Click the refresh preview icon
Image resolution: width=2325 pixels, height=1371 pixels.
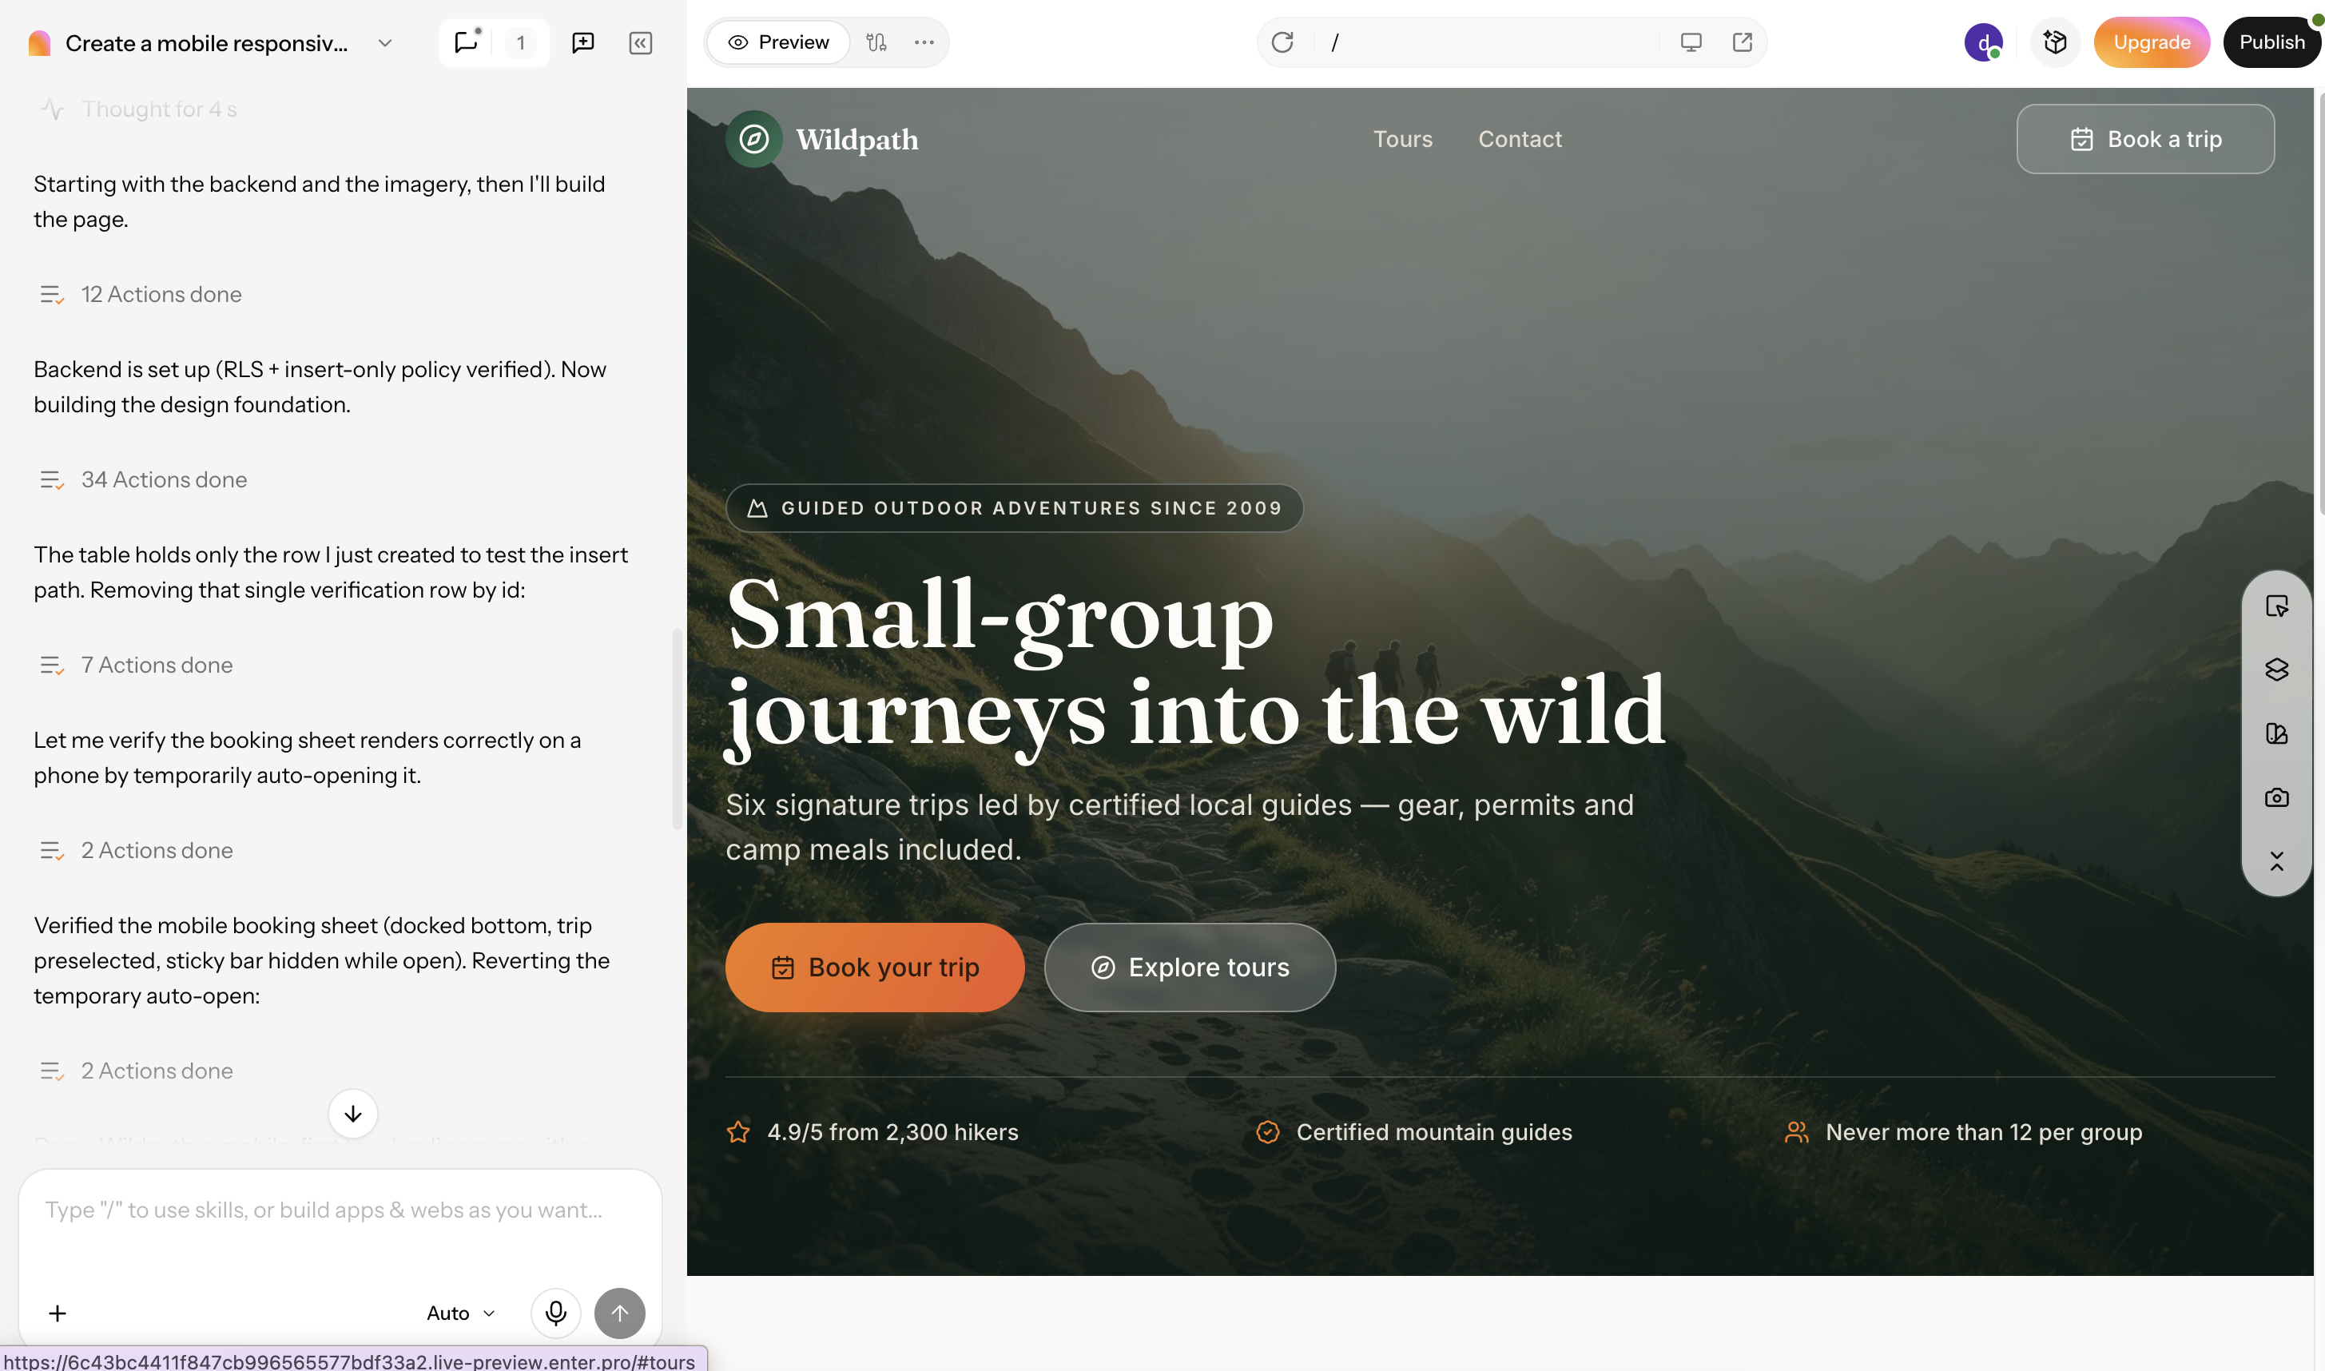point(1282,42)
